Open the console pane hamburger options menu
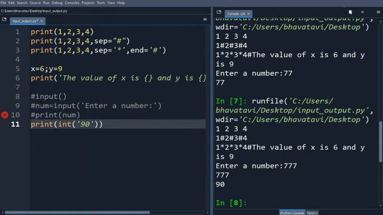Image resolution: width=383 pixels, height=215 pixels. point(378,12)
